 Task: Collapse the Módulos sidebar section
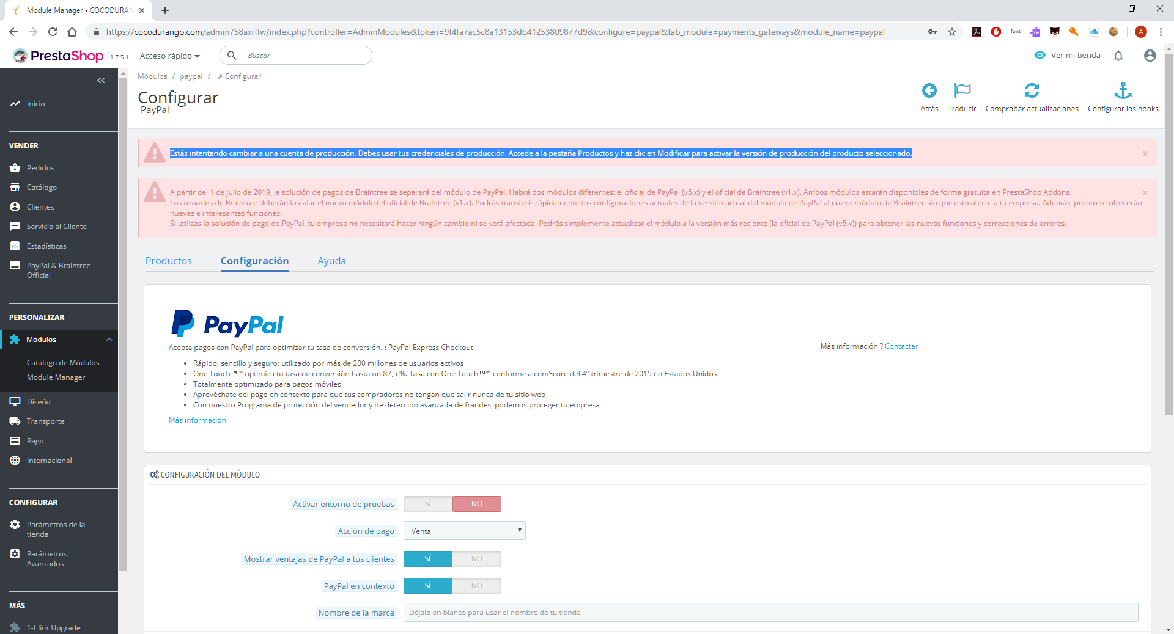tap(109, 340)
